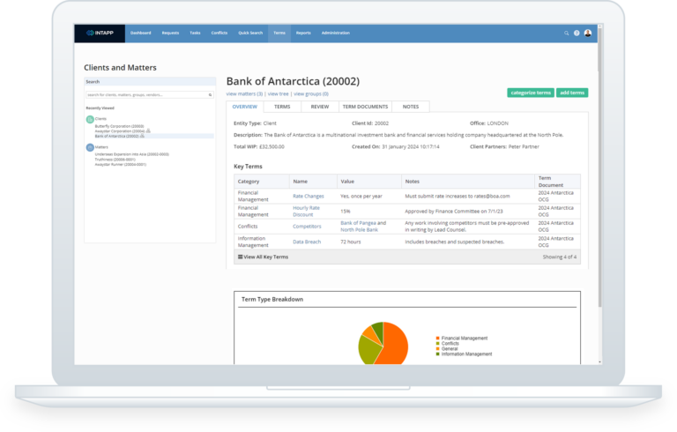
Task: Follow the Rate Changes term link
Action: pos(308,196)
